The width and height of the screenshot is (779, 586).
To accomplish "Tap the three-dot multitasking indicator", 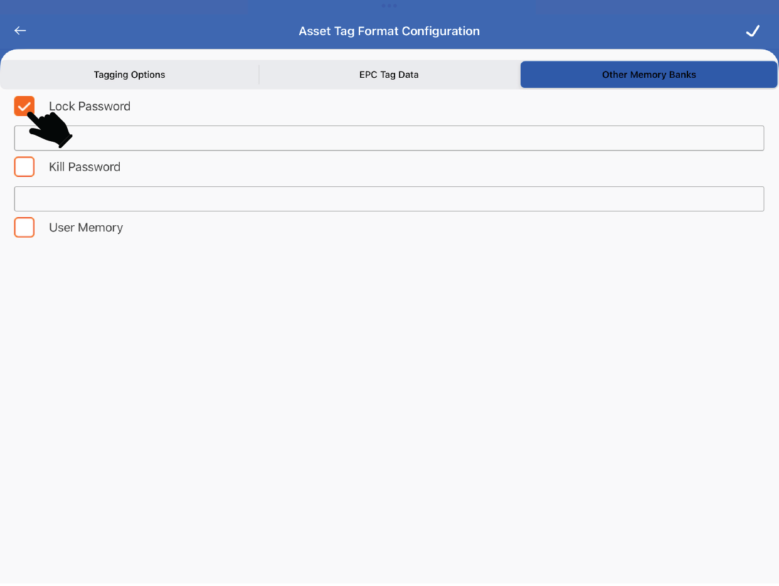I will (x=389, y=6).
